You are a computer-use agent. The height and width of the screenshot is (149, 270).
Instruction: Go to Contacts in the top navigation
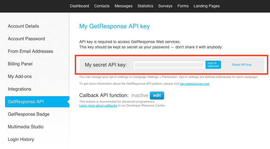tap(102, 6)
